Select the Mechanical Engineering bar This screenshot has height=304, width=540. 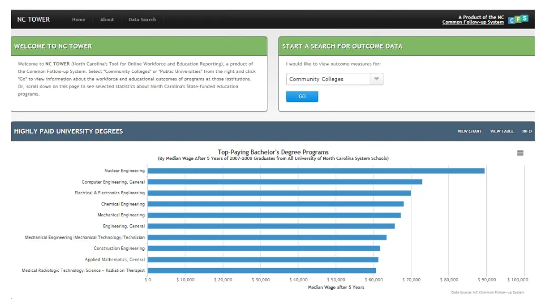click(274, 215)
